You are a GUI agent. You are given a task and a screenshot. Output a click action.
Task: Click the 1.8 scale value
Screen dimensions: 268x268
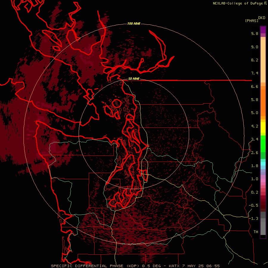pyautogui.click(x=255, y=166)
